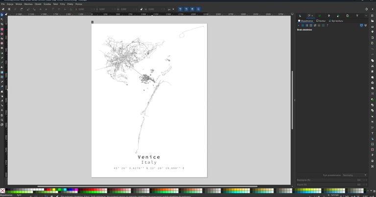This screenshot has height=197, width=376.
Task: Open the Edycja menu
Action: point(10,4)
